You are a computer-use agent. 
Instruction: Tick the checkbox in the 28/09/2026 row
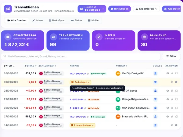(177, 91)
